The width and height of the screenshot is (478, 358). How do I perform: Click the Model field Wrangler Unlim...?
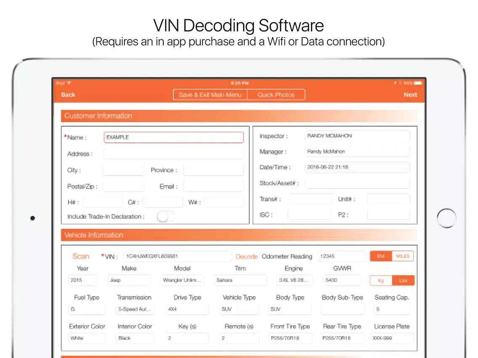coord(182,280)
